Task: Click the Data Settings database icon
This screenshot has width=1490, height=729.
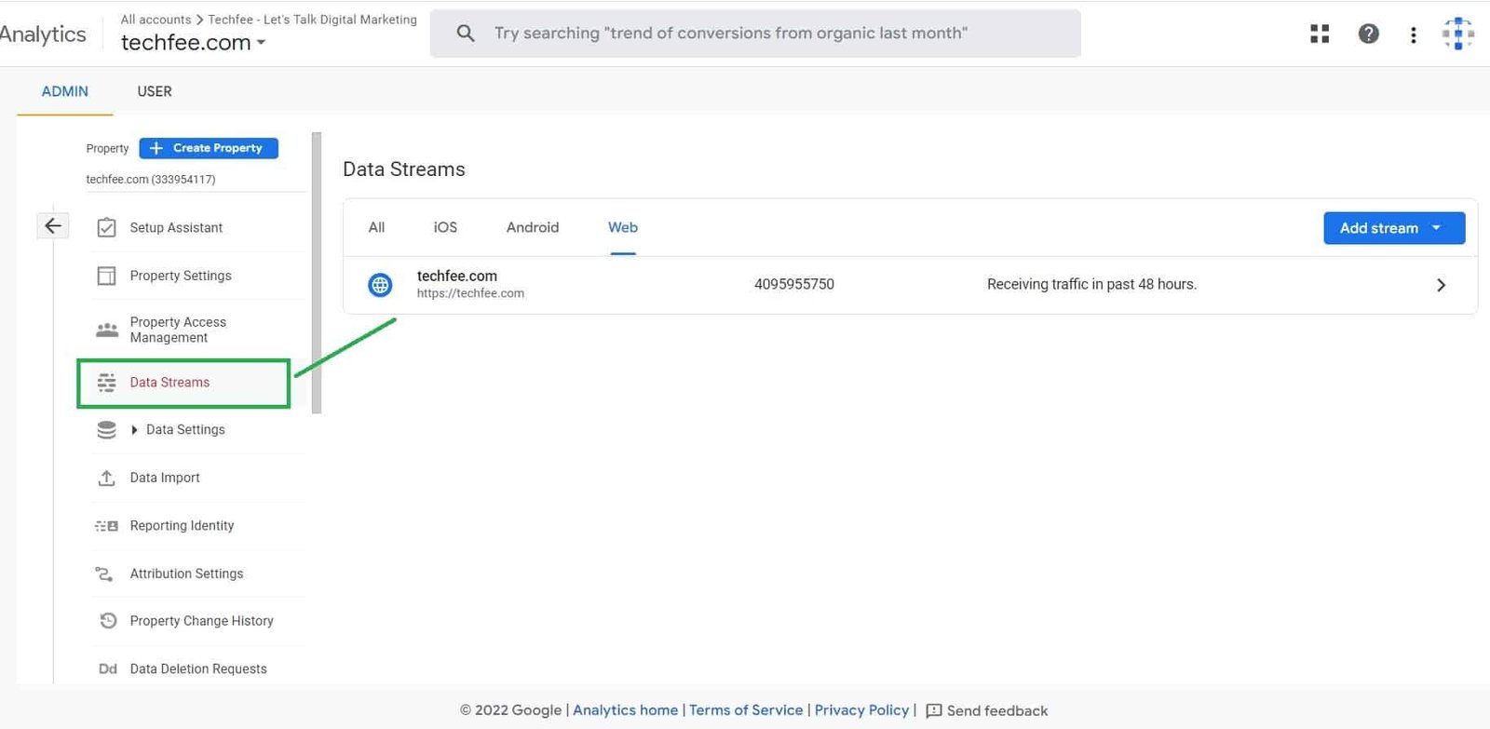Action: pyautogui.click(x=107, y=430)
